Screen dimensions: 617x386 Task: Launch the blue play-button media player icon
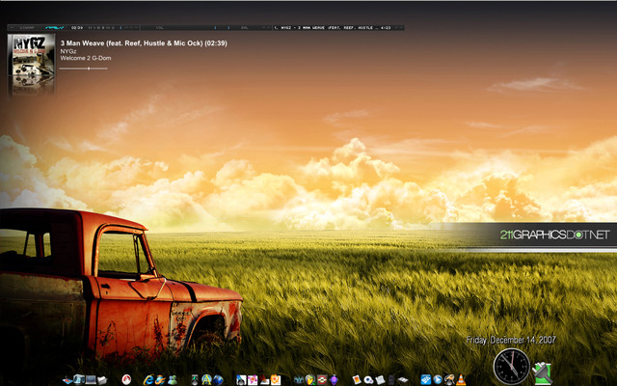pos(438,379)
